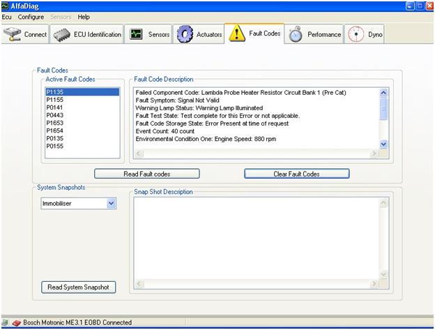The width and height of the screenshot is (435, 330).
Task: Switch to the Sensors tab
Action: [148, 34]
